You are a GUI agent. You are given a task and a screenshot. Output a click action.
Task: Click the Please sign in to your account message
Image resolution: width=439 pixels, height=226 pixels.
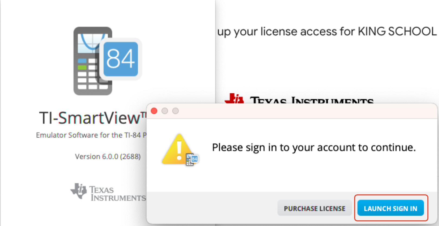314,148
